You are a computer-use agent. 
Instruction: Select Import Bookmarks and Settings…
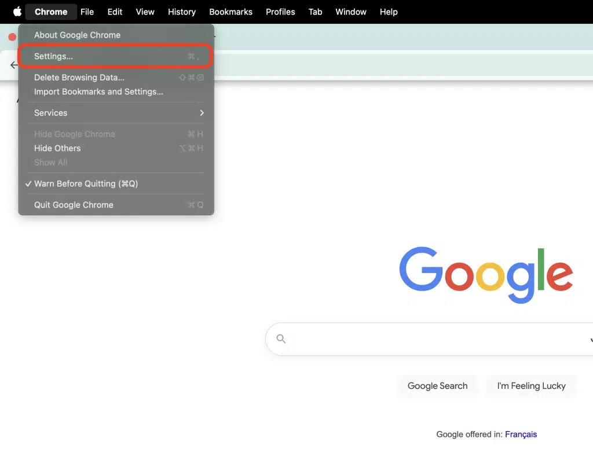pyautogui.click(x=98, y=91)
